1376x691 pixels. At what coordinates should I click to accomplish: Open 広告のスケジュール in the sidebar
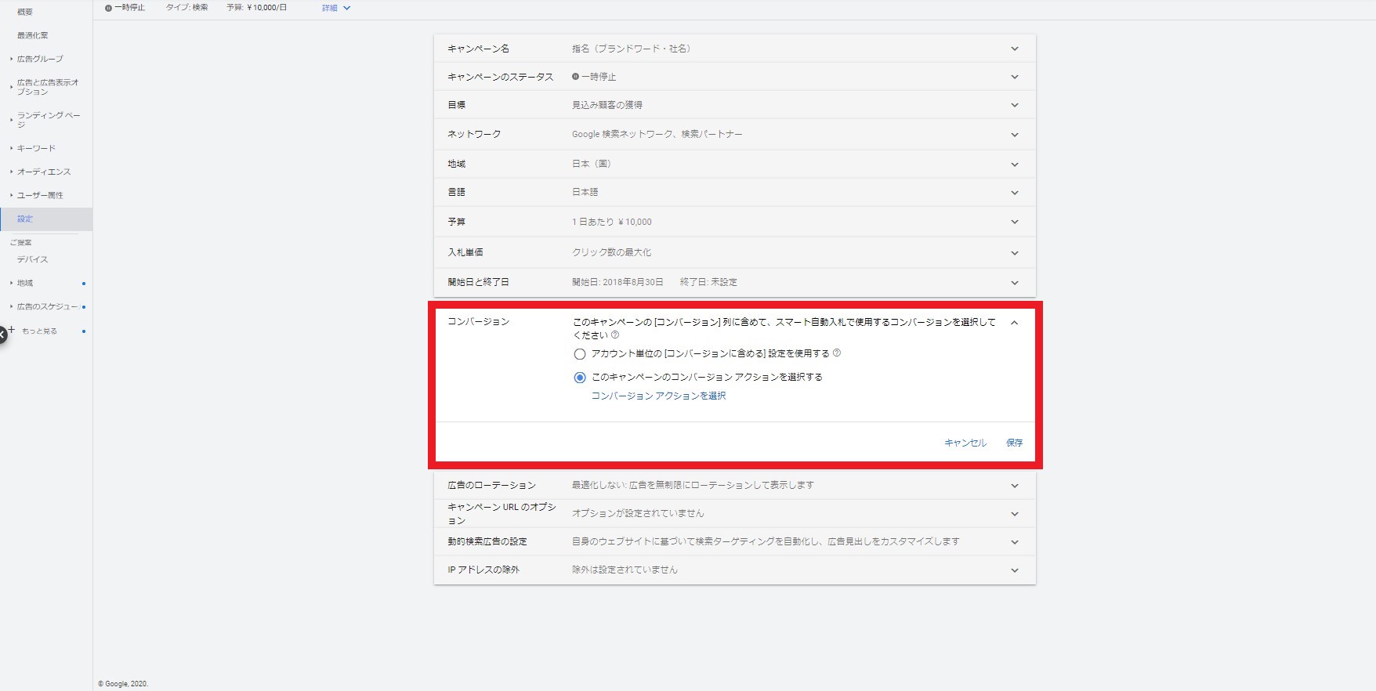(48, 306)
